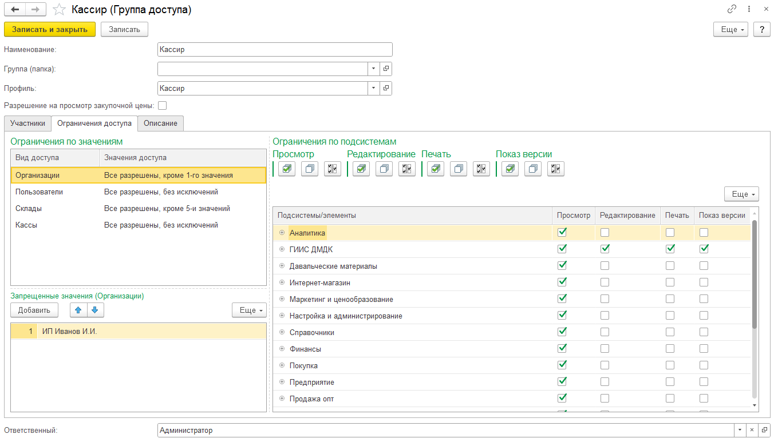
Task: Invert checkmarks under Печать
Action: pyautogui.click(x=481, y=169)
